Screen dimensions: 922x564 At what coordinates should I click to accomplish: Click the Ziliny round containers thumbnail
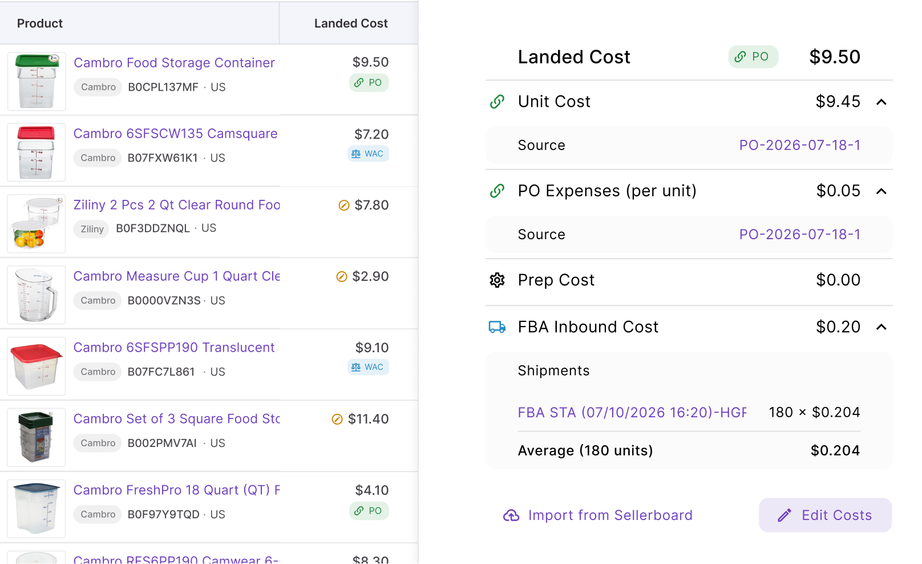(37, 224)
